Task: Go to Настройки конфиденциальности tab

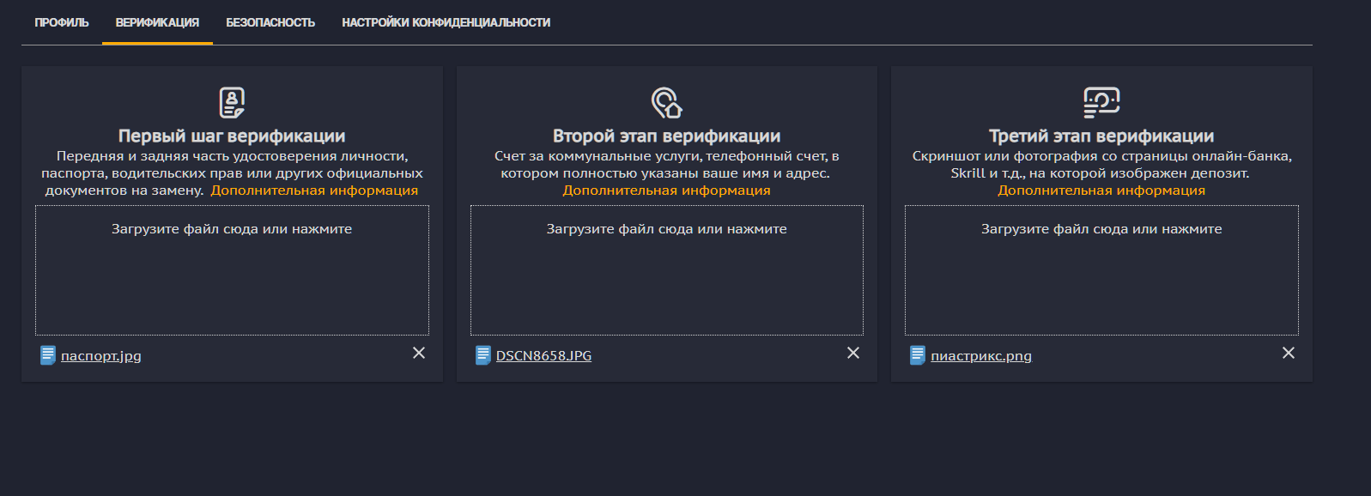Action: coord(446,22)
